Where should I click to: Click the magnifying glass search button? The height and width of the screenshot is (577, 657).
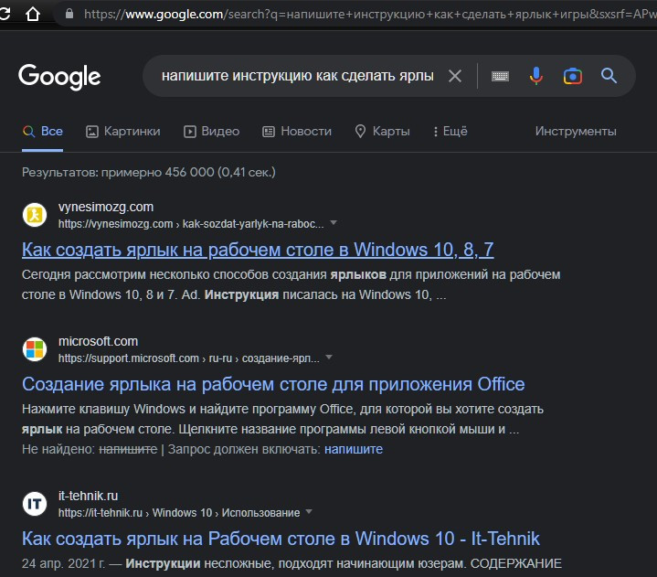609,76
